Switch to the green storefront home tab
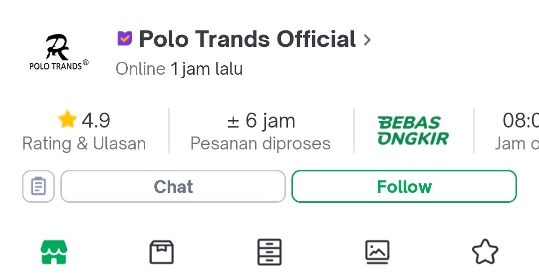Image resolution: width=539 pixels, height=280 pixels. click(54, 252)
